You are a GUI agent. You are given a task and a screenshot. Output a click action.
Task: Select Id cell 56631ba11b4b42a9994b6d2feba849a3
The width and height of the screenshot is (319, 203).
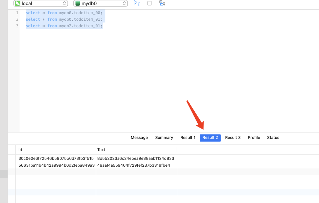coord(56,165)
